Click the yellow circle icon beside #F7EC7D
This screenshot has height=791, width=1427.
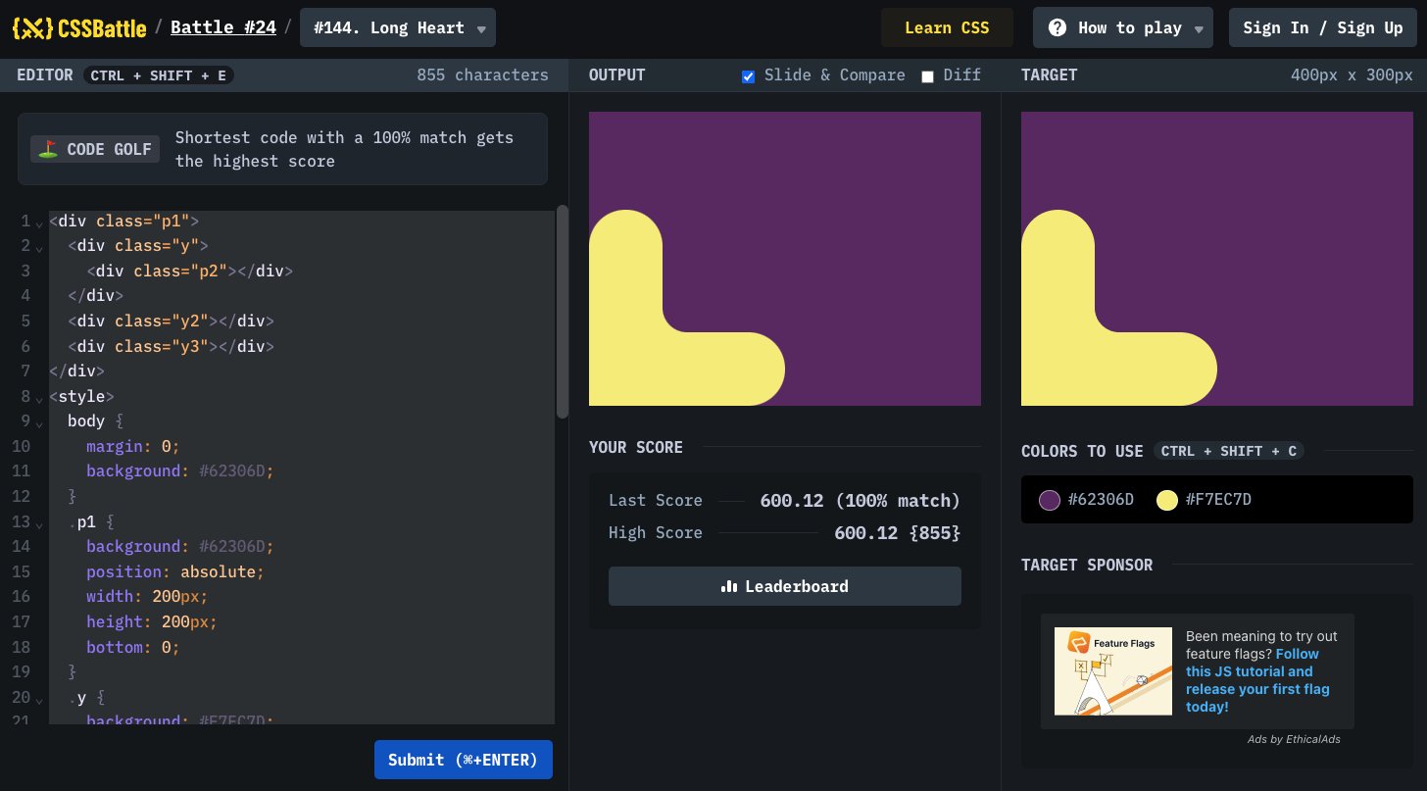[1167, 500]
